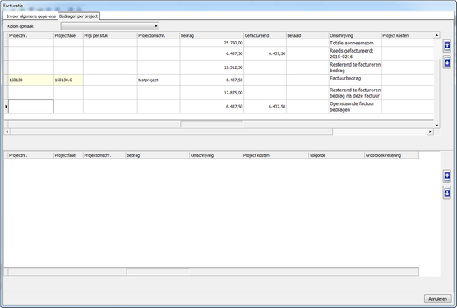The image size is (457, 308).
Task: Switch to Invoer algemene gegevens tab
Action: pos(31,16)
